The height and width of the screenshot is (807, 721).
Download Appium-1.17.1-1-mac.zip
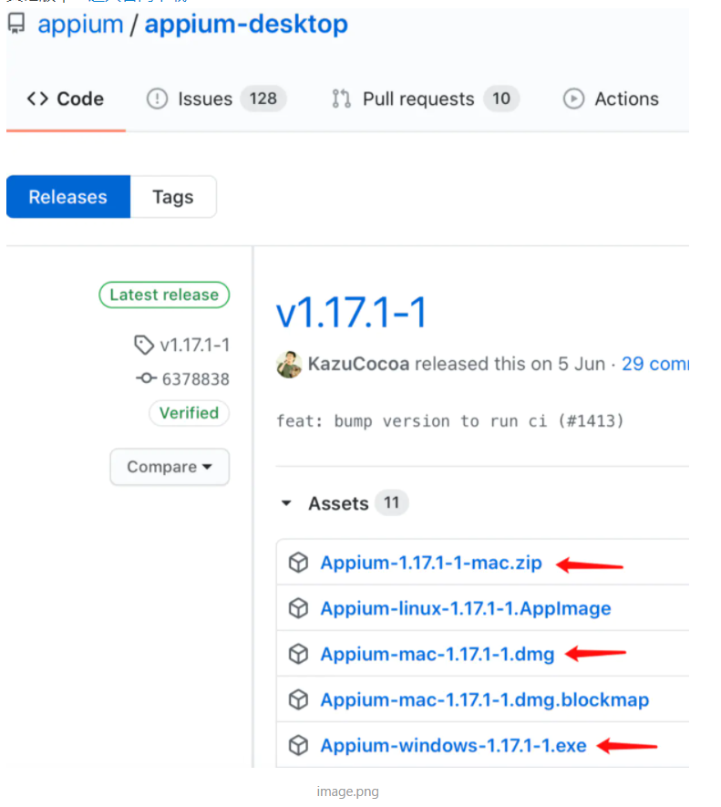431,563
